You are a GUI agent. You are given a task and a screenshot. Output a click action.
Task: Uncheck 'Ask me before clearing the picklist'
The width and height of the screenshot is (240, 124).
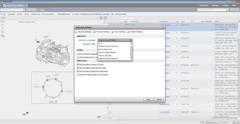(x=78, y=68)
